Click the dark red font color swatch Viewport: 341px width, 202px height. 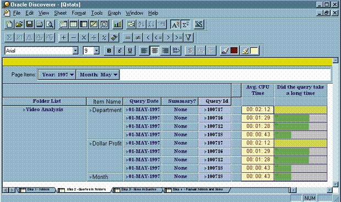point(234,51)
